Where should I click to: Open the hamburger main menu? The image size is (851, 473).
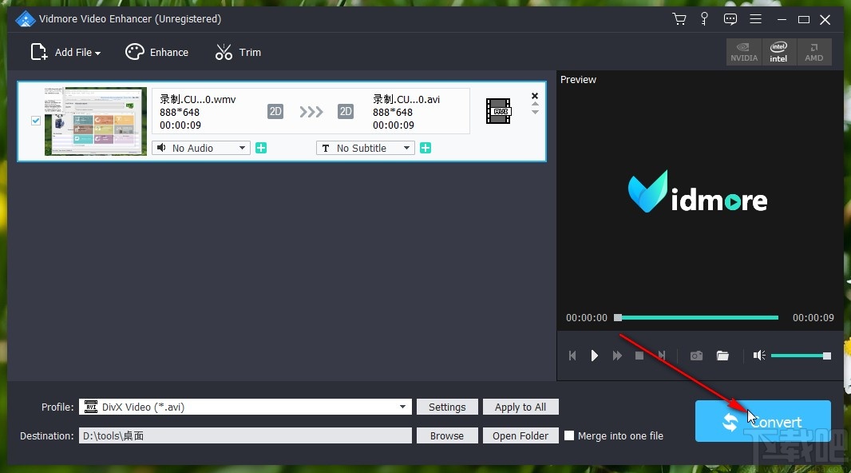pos(755,19)
